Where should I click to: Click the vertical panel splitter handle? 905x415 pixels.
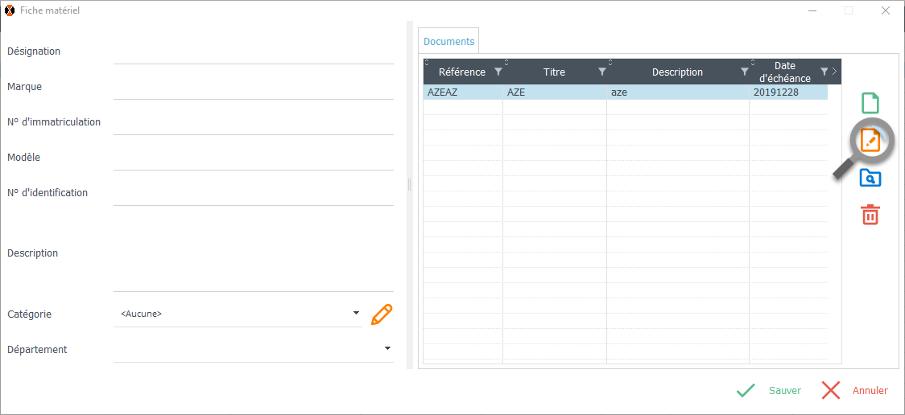coord(410,185)
